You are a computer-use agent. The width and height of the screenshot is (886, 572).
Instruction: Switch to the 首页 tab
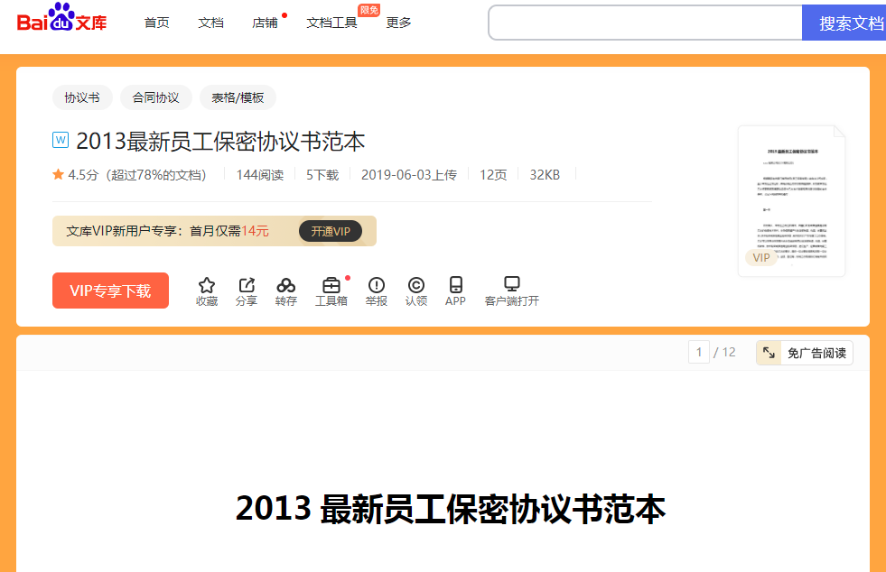point(155,23)
